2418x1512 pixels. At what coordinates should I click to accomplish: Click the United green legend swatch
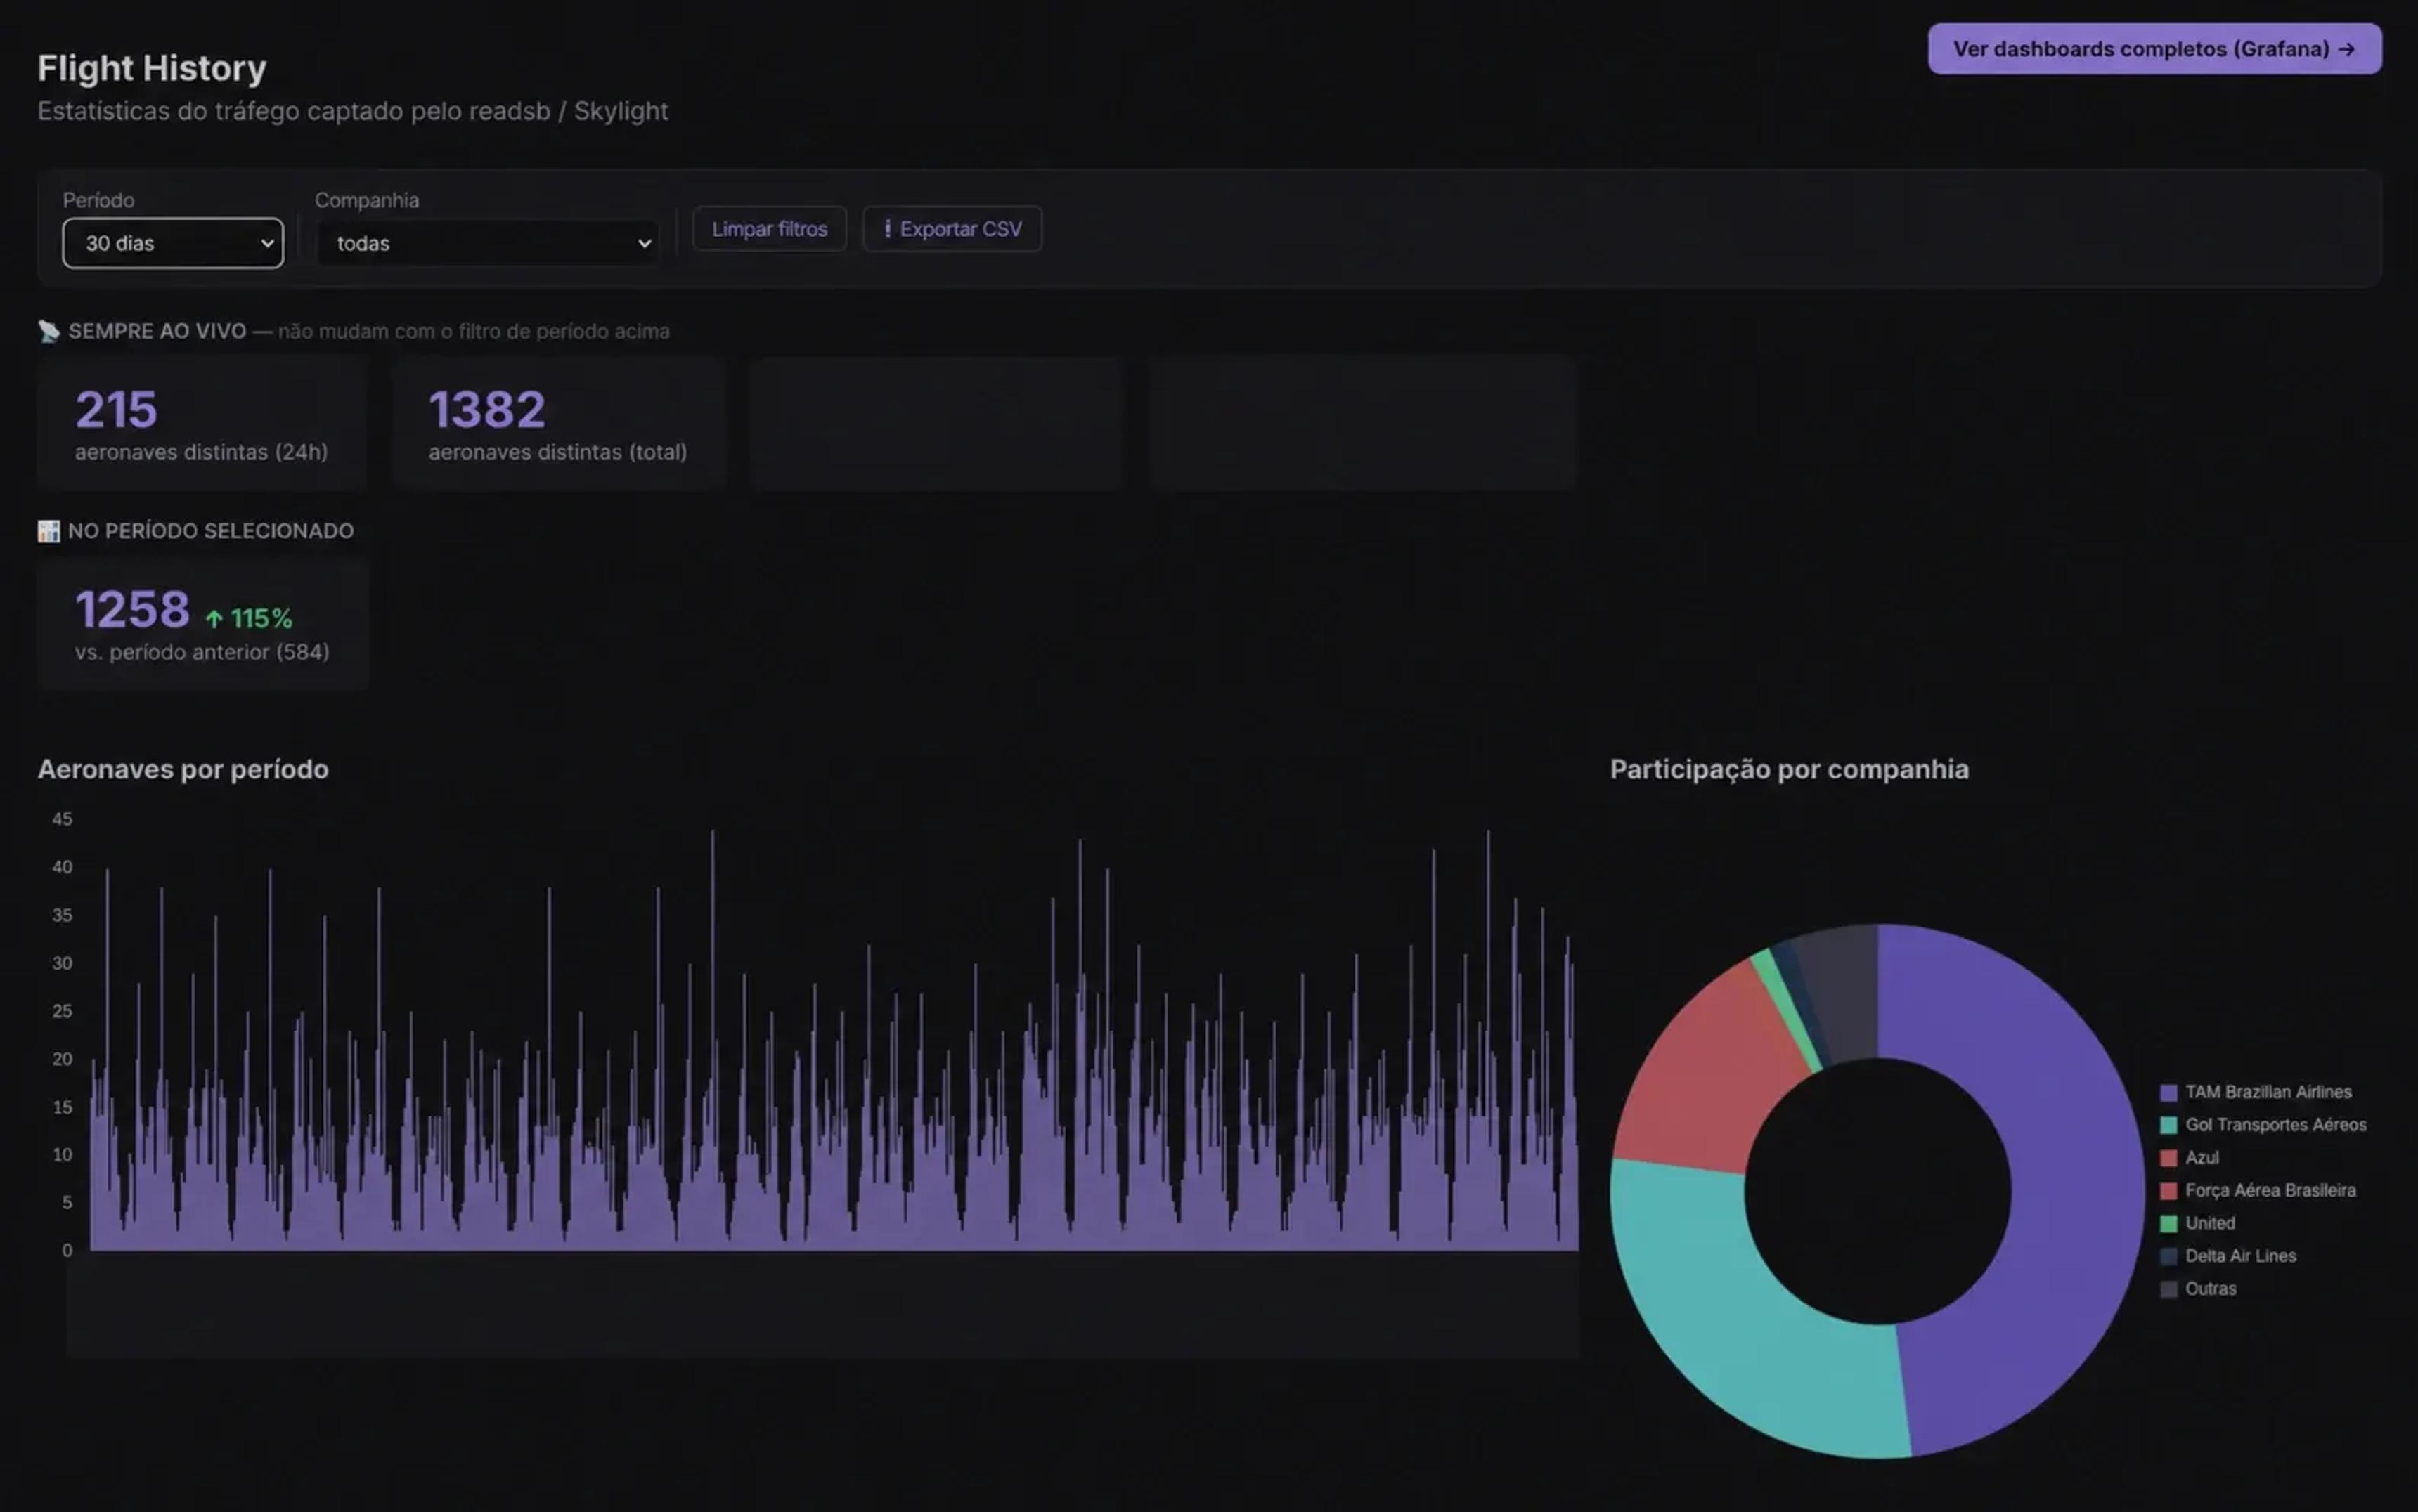[x=2169, y=1224]
